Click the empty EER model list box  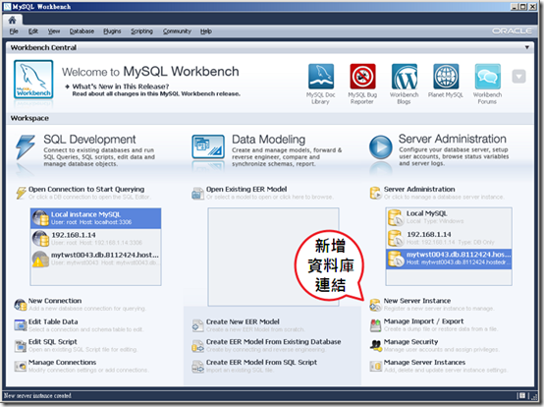tap(273, 257)
